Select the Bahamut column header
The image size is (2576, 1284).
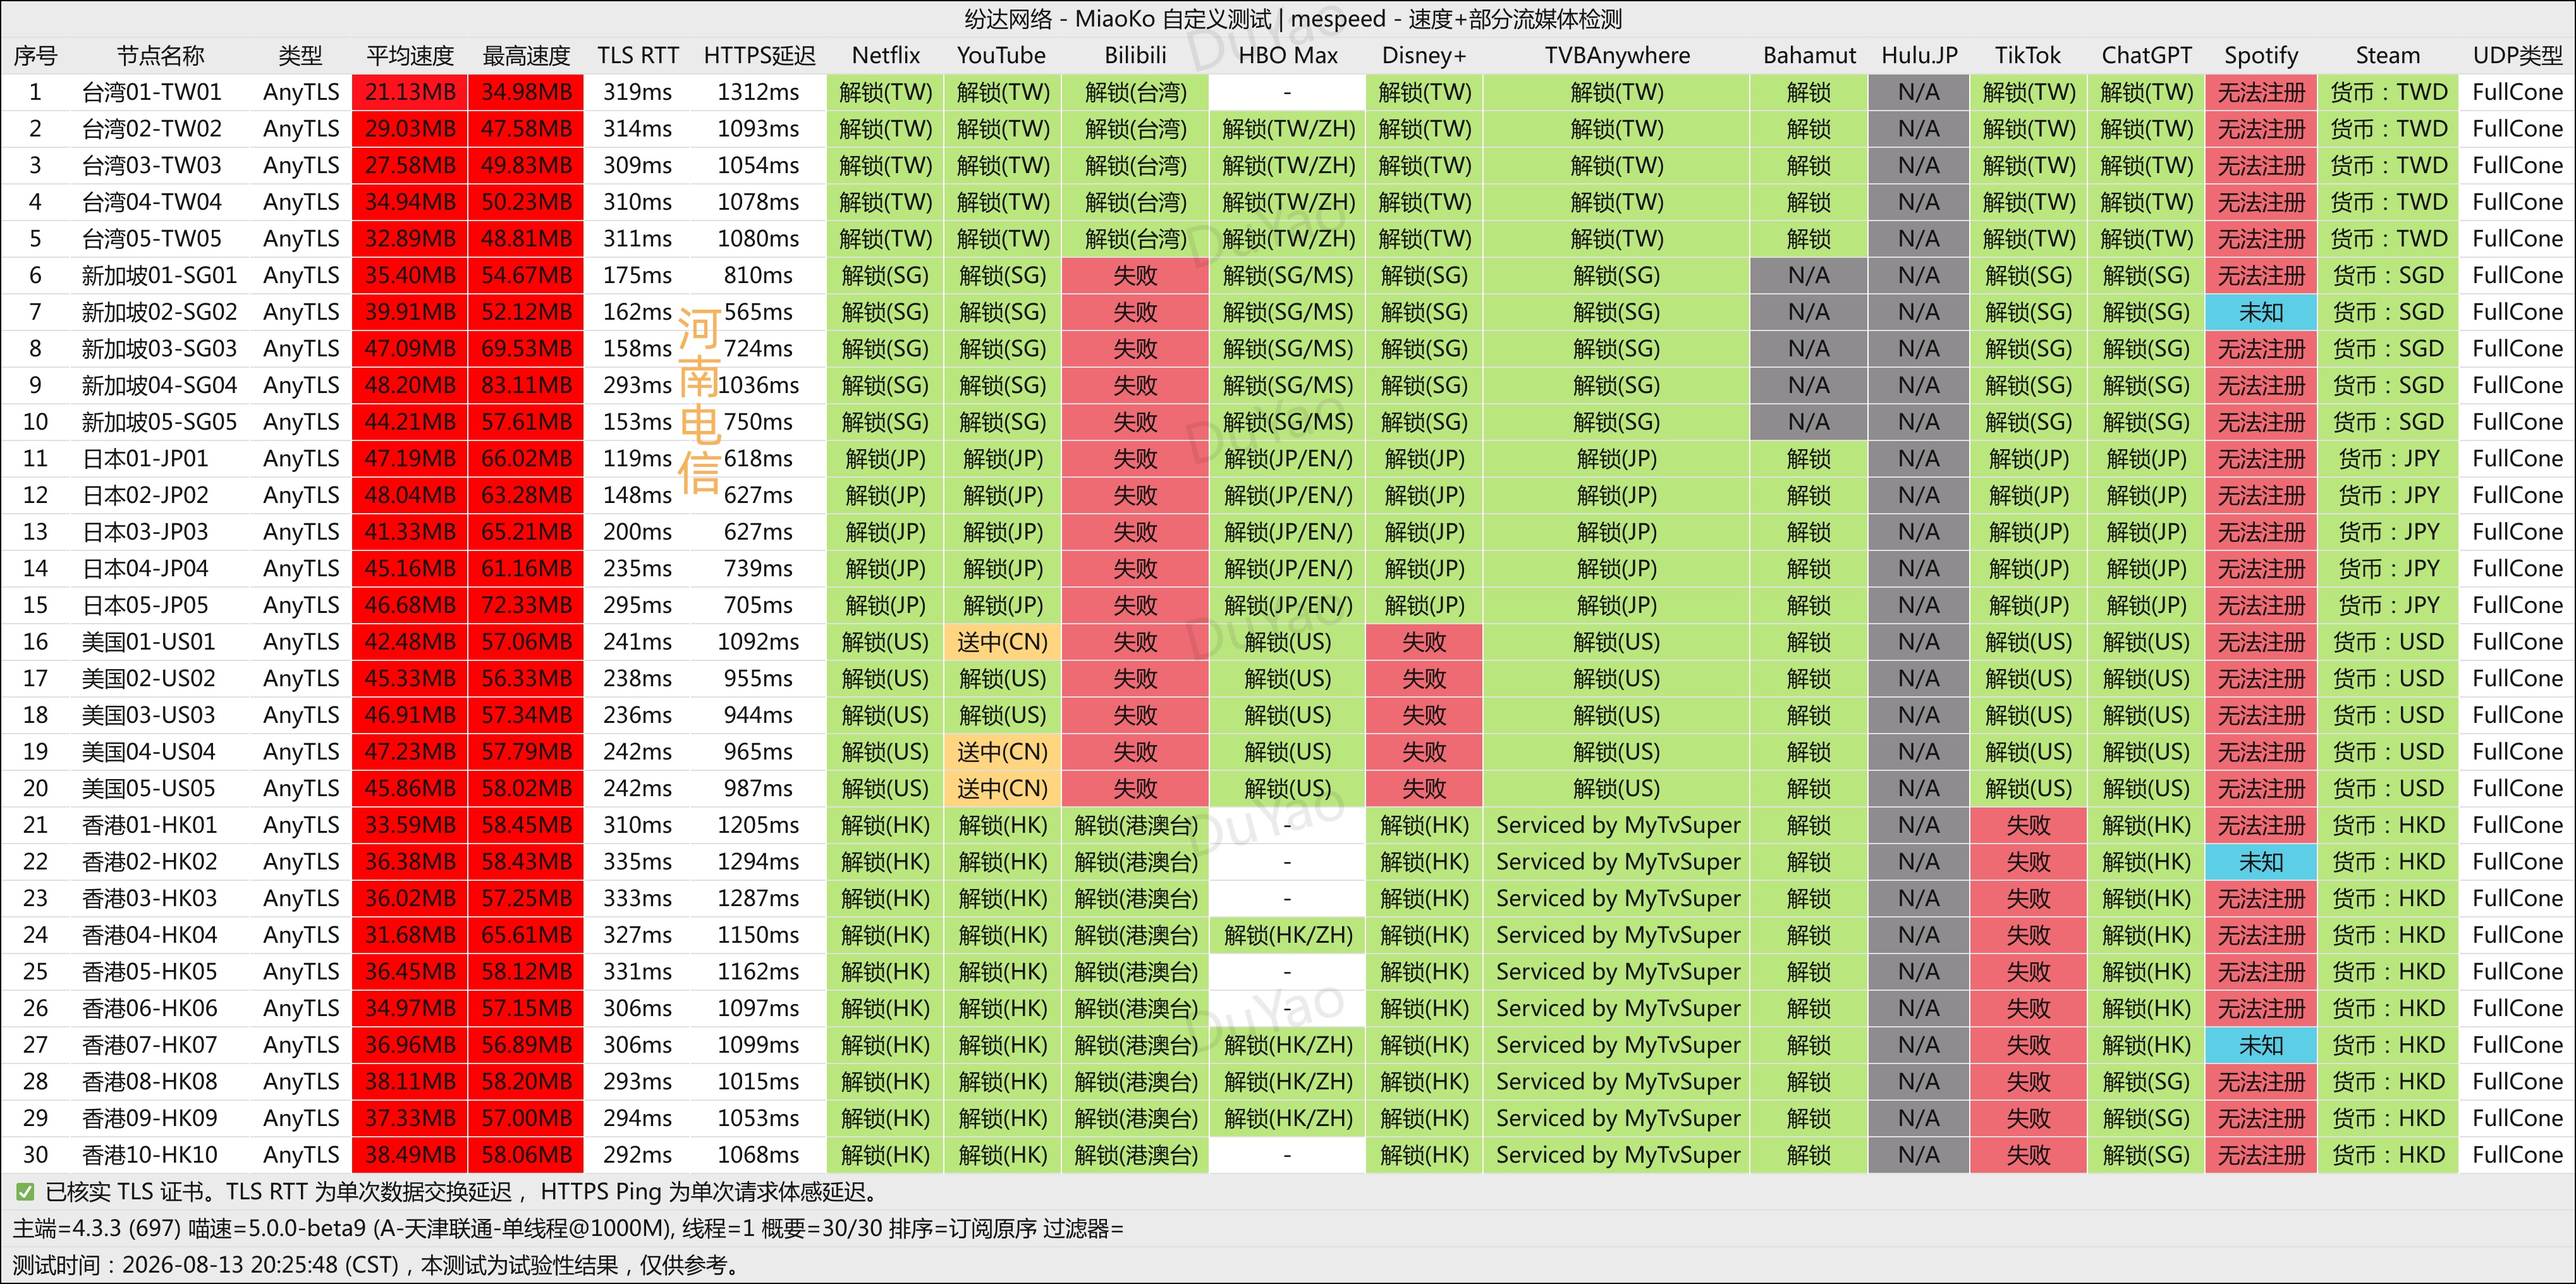pyautogui.click(x=1809, y=56)
